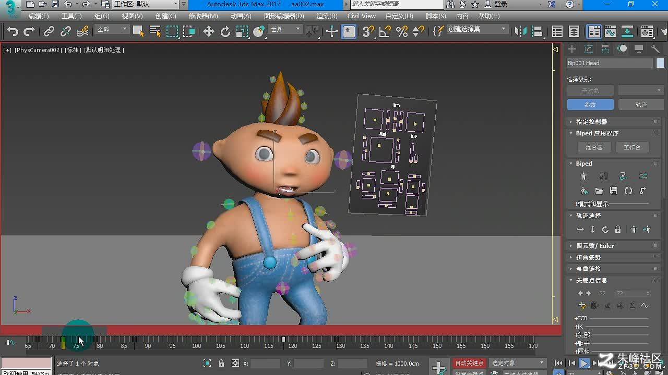668x375 pixels.
Task: Click the 工作台 button
Action: (x=631, y=147)
